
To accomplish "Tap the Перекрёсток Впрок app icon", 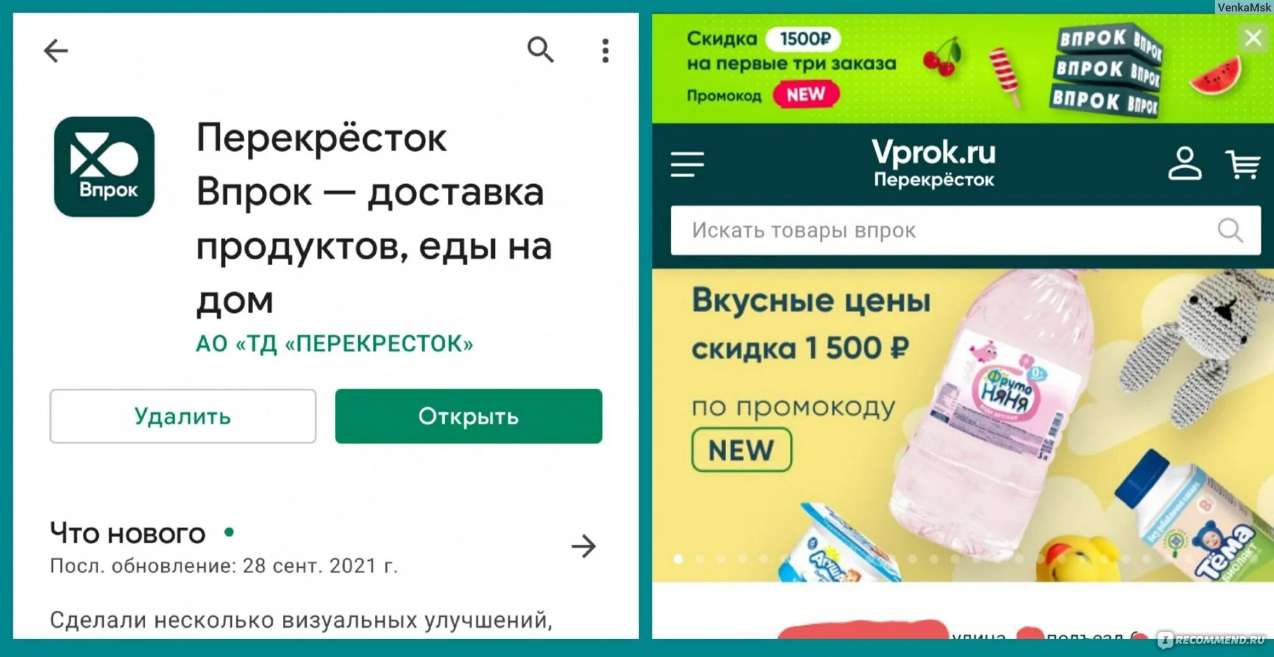I will click(x=104, y=166).
